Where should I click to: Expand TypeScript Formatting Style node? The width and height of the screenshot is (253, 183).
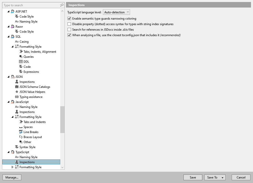pyautogui.click(x=12, y=167)
